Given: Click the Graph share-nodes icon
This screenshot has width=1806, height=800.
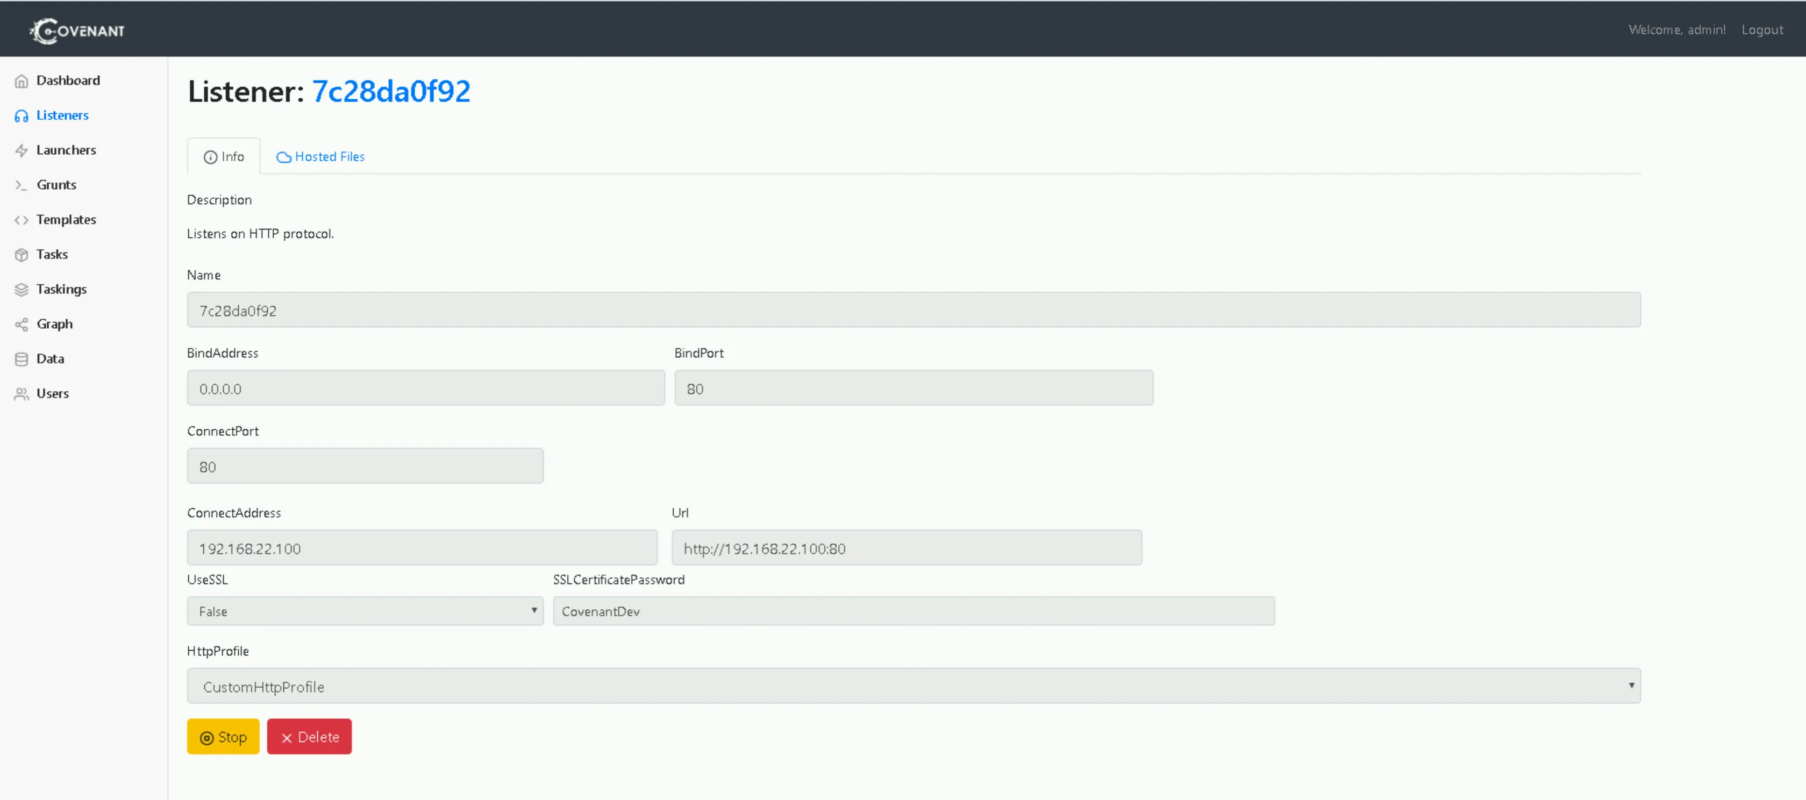Looking at the screenshot, I should pyautogui.click(x=22, y=325).
